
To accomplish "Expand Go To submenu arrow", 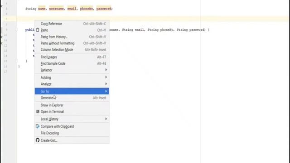I will pyautogui.click(x=106, y=91).
